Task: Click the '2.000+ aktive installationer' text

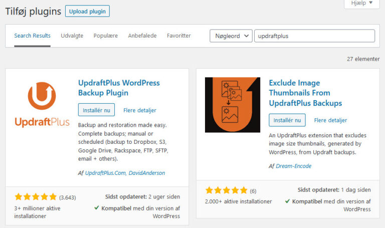Action: pos(239,201)
